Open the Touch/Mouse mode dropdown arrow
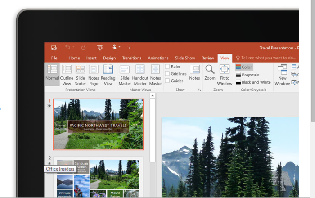 (x=120, y=47)
